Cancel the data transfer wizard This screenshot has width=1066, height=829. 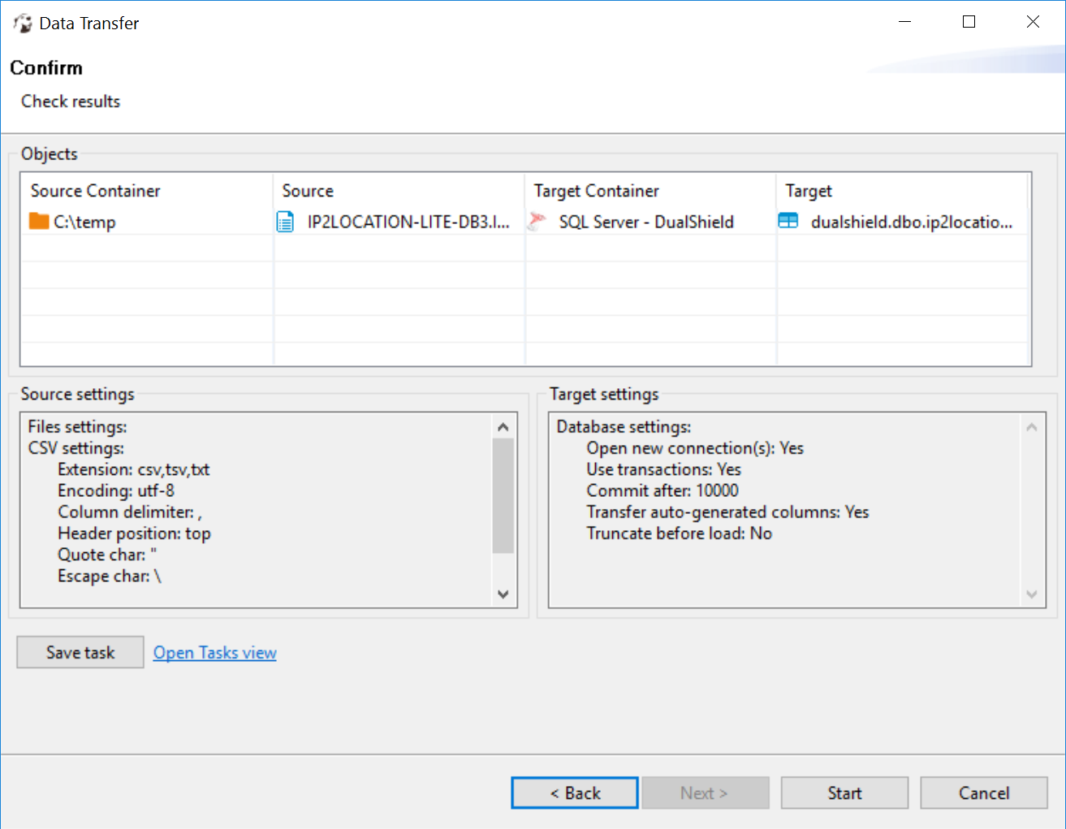tap(983, 793)
